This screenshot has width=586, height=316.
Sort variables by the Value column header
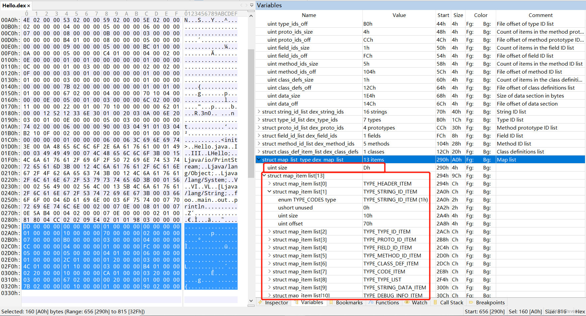point(399,15)
